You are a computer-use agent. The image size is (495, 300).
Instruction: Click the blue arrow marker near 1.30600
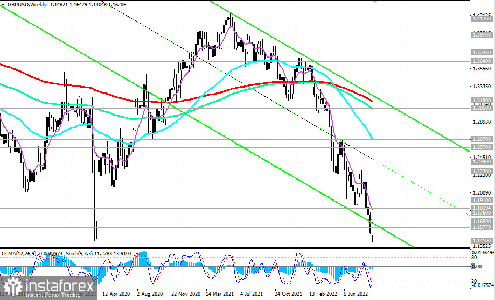[x=326, y=110]
